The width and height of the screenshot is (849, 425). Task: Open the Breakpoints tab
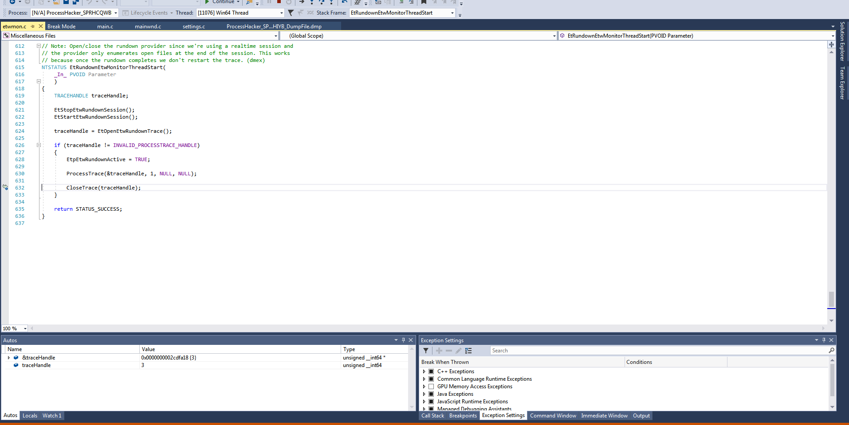click(x=463, y=416)
